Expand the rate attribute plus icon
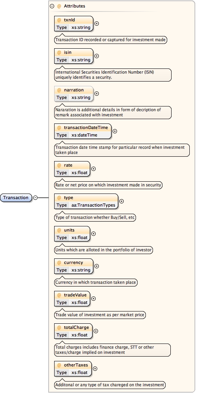The height and width of the screenshot is (393, 202). click(x=93, y=169)
